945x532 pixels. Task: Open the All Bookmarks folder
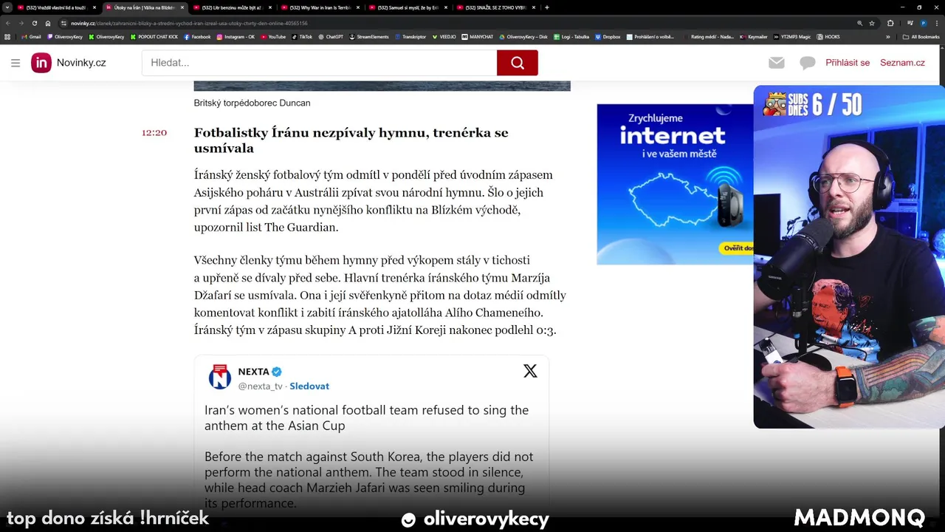921,36
